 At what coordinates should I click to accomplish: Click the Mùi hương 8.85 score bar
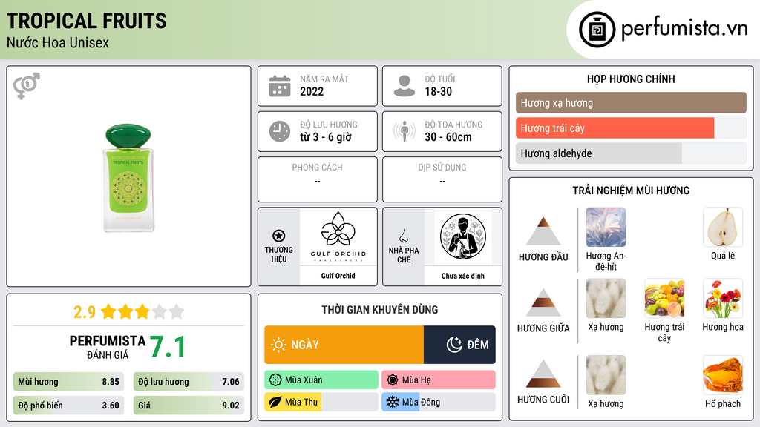pyautogui.click(x=69, y=382)
